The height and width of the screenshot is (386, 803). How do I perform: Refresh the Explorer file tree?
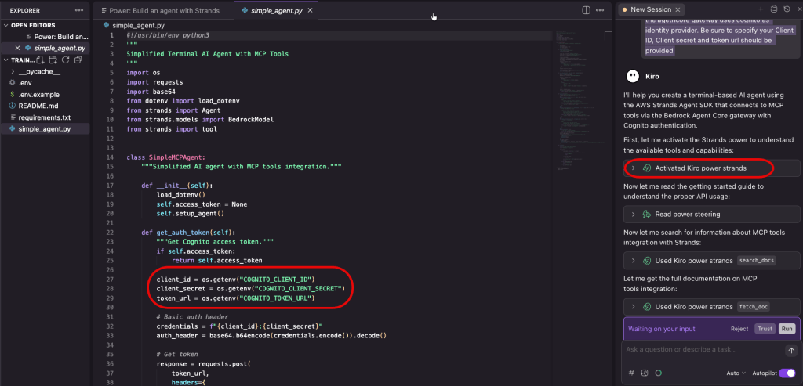(65, 60)
